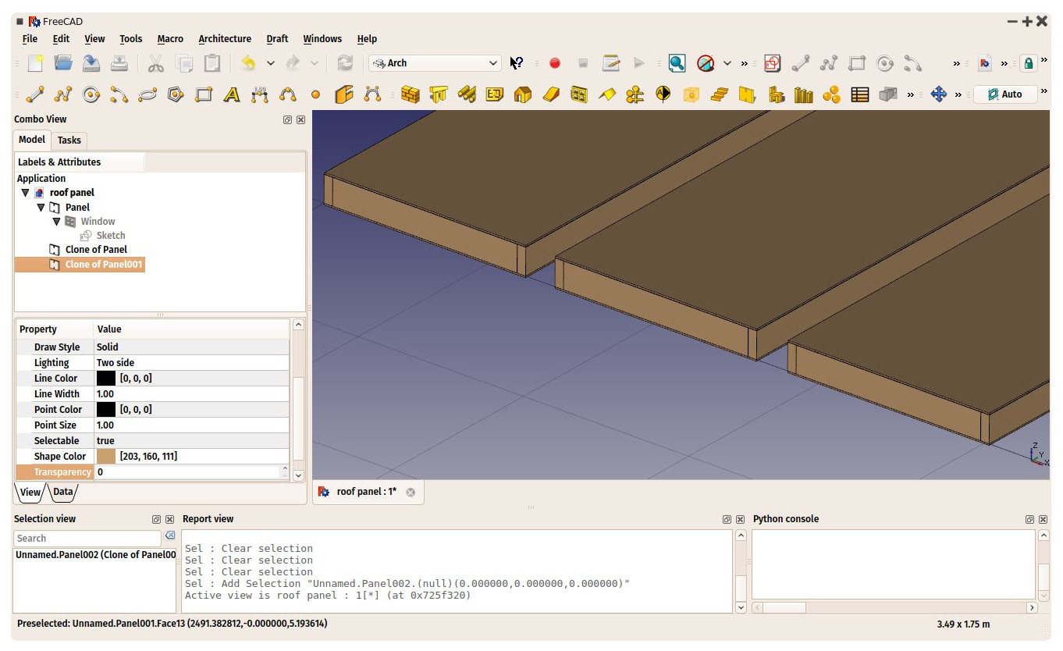Viewport: 1063px width, 651px height.
Task: Click the Auto construction mode button
Action: pyautogui.click(x=1005, y=94)
